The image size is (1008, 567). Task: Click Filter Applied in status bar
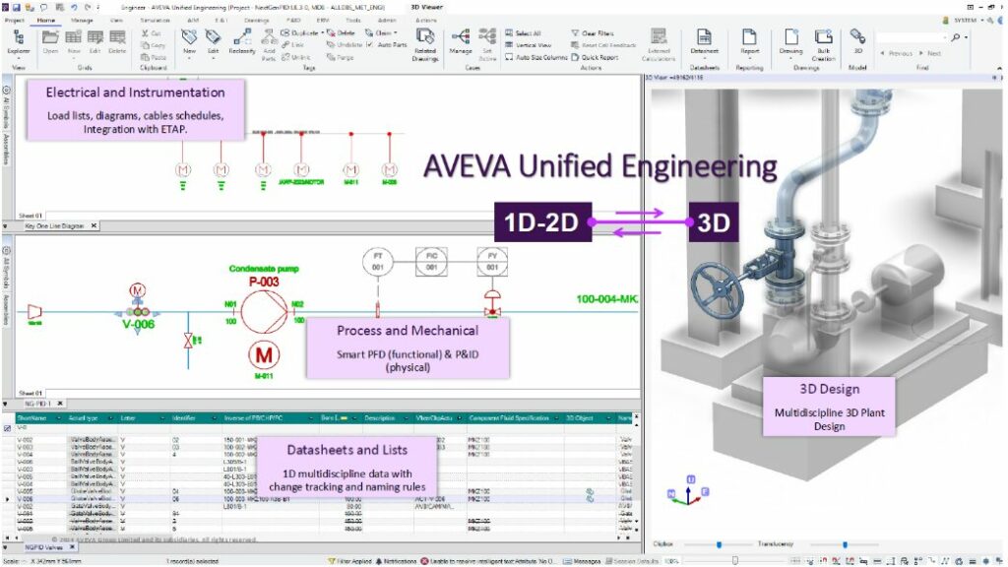350,561
